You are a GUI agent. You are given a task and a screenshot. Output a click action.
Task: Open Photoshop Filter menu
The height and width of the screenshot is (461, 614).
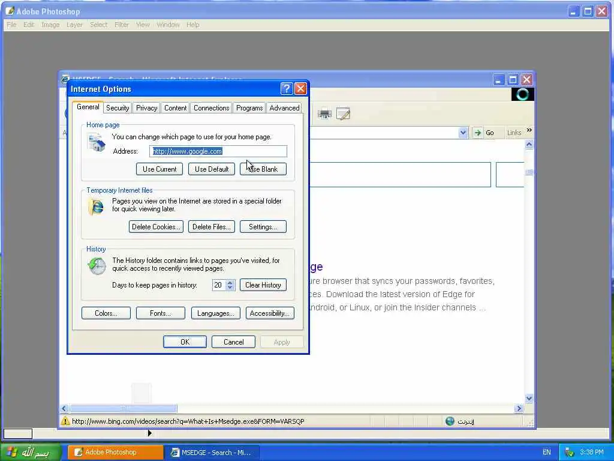click(x=122, y=25)
